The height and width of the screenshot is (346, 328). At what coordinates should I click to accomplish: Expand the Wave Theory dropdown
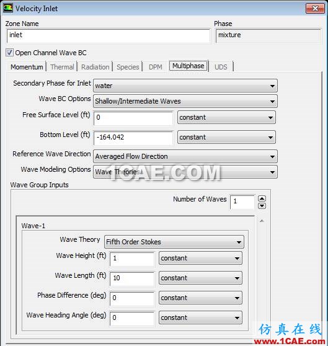174,242
